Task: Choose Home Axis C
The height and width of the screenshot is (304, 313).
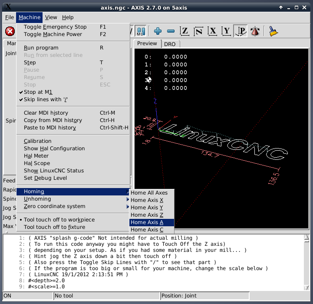Action: [152, 230]
